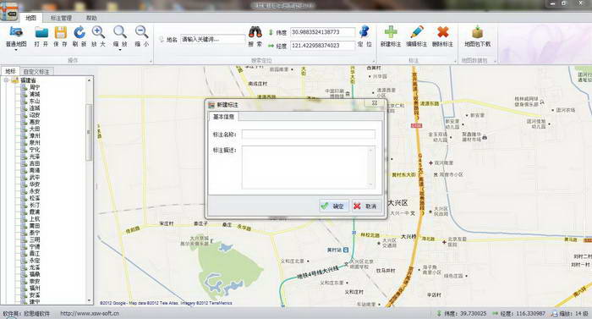Viewport: 592px width, 319px height.
Task: Select 上杭 in the tree
Action: click(x=35, y=219)
